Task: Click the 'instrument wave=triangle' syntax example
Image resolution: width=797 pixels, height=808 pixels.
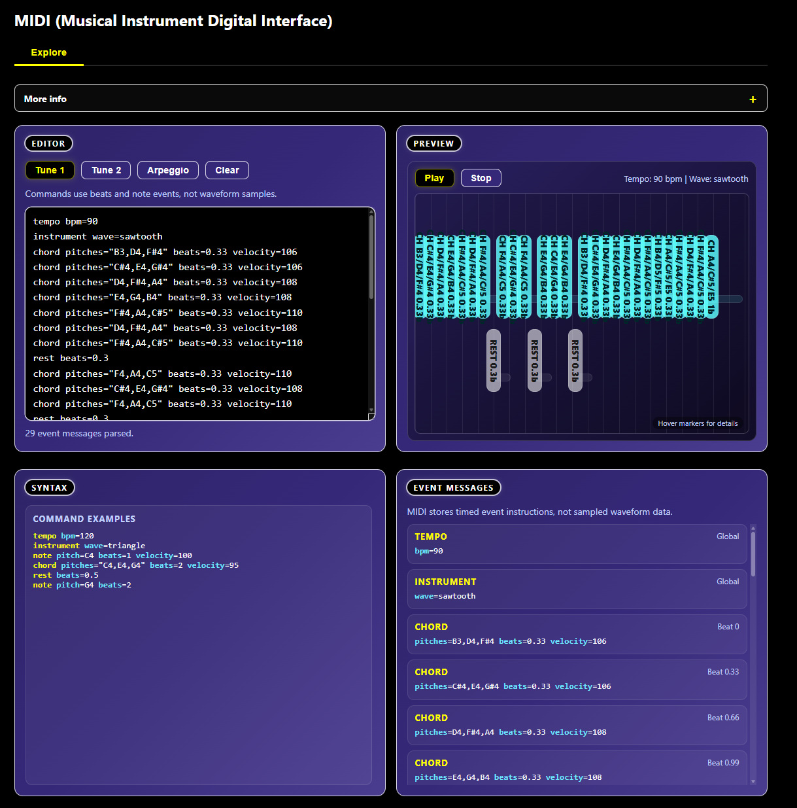Action: [x=89, y=546]
